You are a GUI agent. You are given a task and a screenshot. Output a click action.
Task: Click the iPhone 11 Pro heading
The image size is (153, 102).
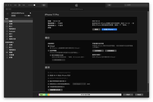point(52,15)
